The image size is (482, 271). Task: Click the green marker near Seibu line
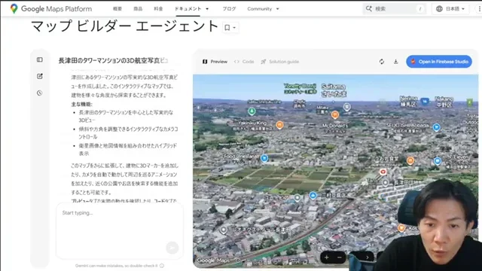click(x=252, y=111)
